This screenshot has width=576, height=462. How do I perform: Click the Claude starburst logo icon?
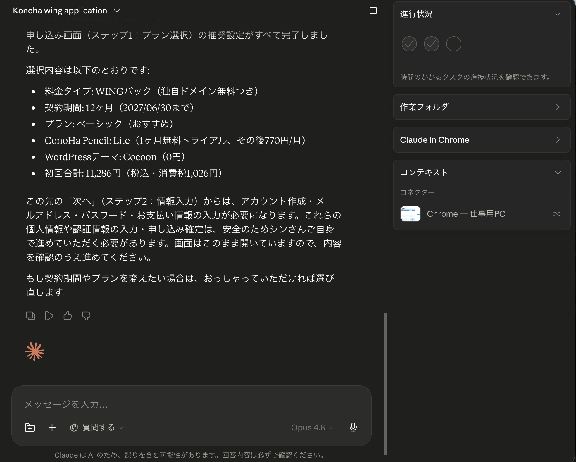[x=35, y=351]
